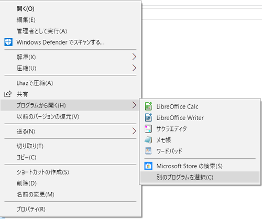This screenshot has width=262, height=219.
Task: Click the Windows Defender shield icon
Action: [8, 42]
